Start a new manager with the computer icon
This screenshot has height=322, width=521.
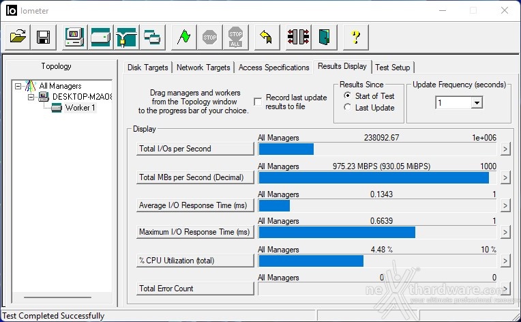click(x=75, y=38)
